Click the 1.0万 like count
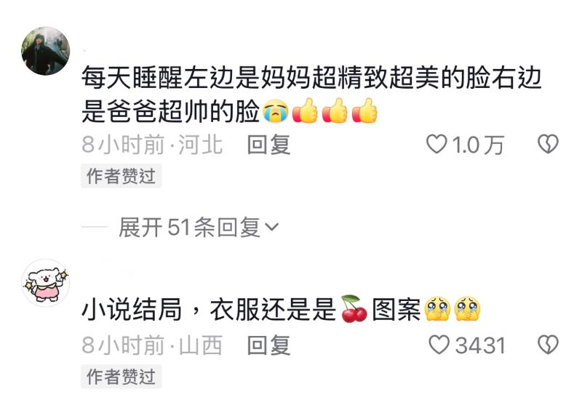The height and width of the screenshot is (405, 582). [x=478, y=145]
